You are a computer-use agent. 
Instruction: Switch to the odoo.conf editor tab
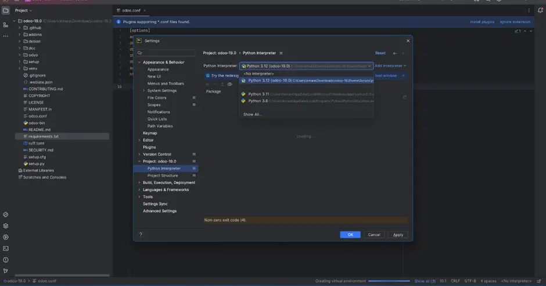coord(131,10)
